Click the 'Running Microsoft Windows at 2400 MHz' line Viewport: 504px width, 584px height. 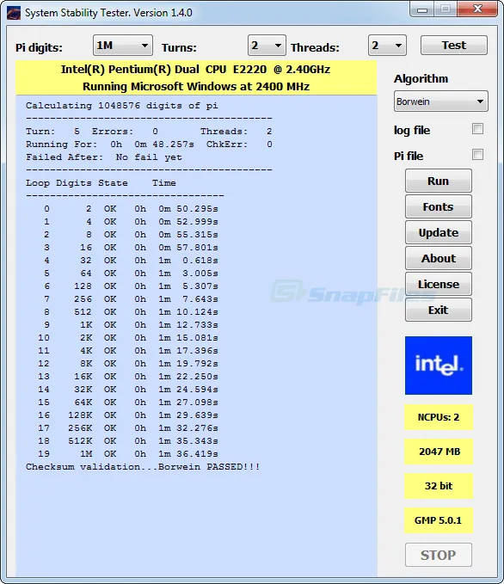[196, 87]
